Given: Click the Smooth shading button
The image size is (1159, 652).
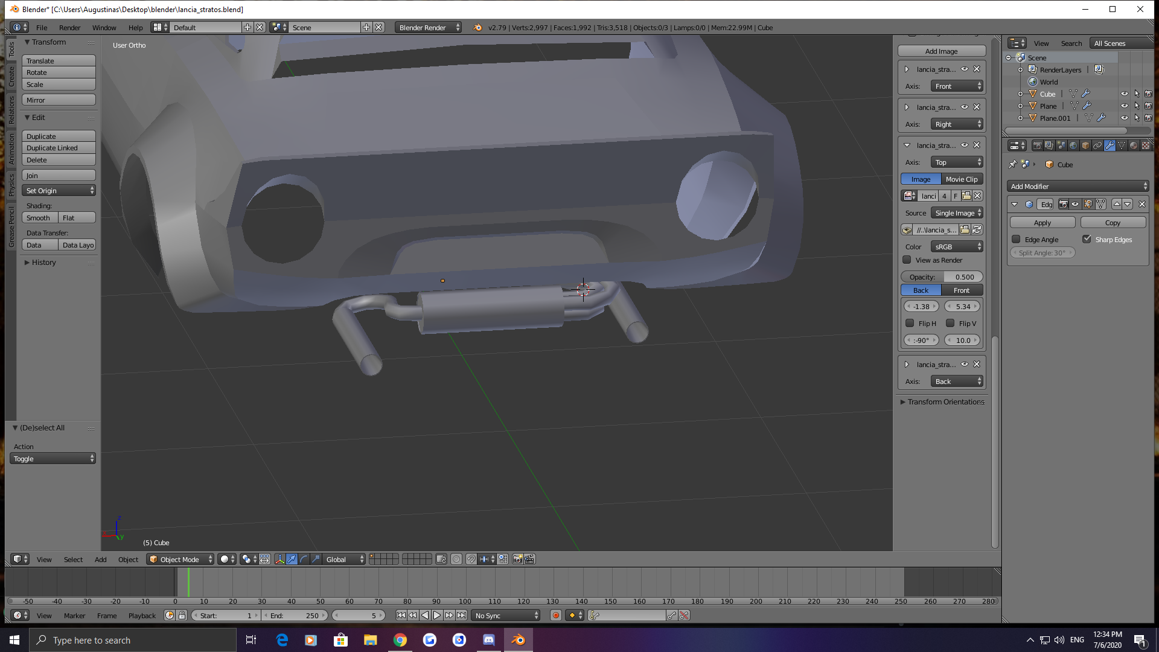Looking at the screenshot, I should [39, 218].
